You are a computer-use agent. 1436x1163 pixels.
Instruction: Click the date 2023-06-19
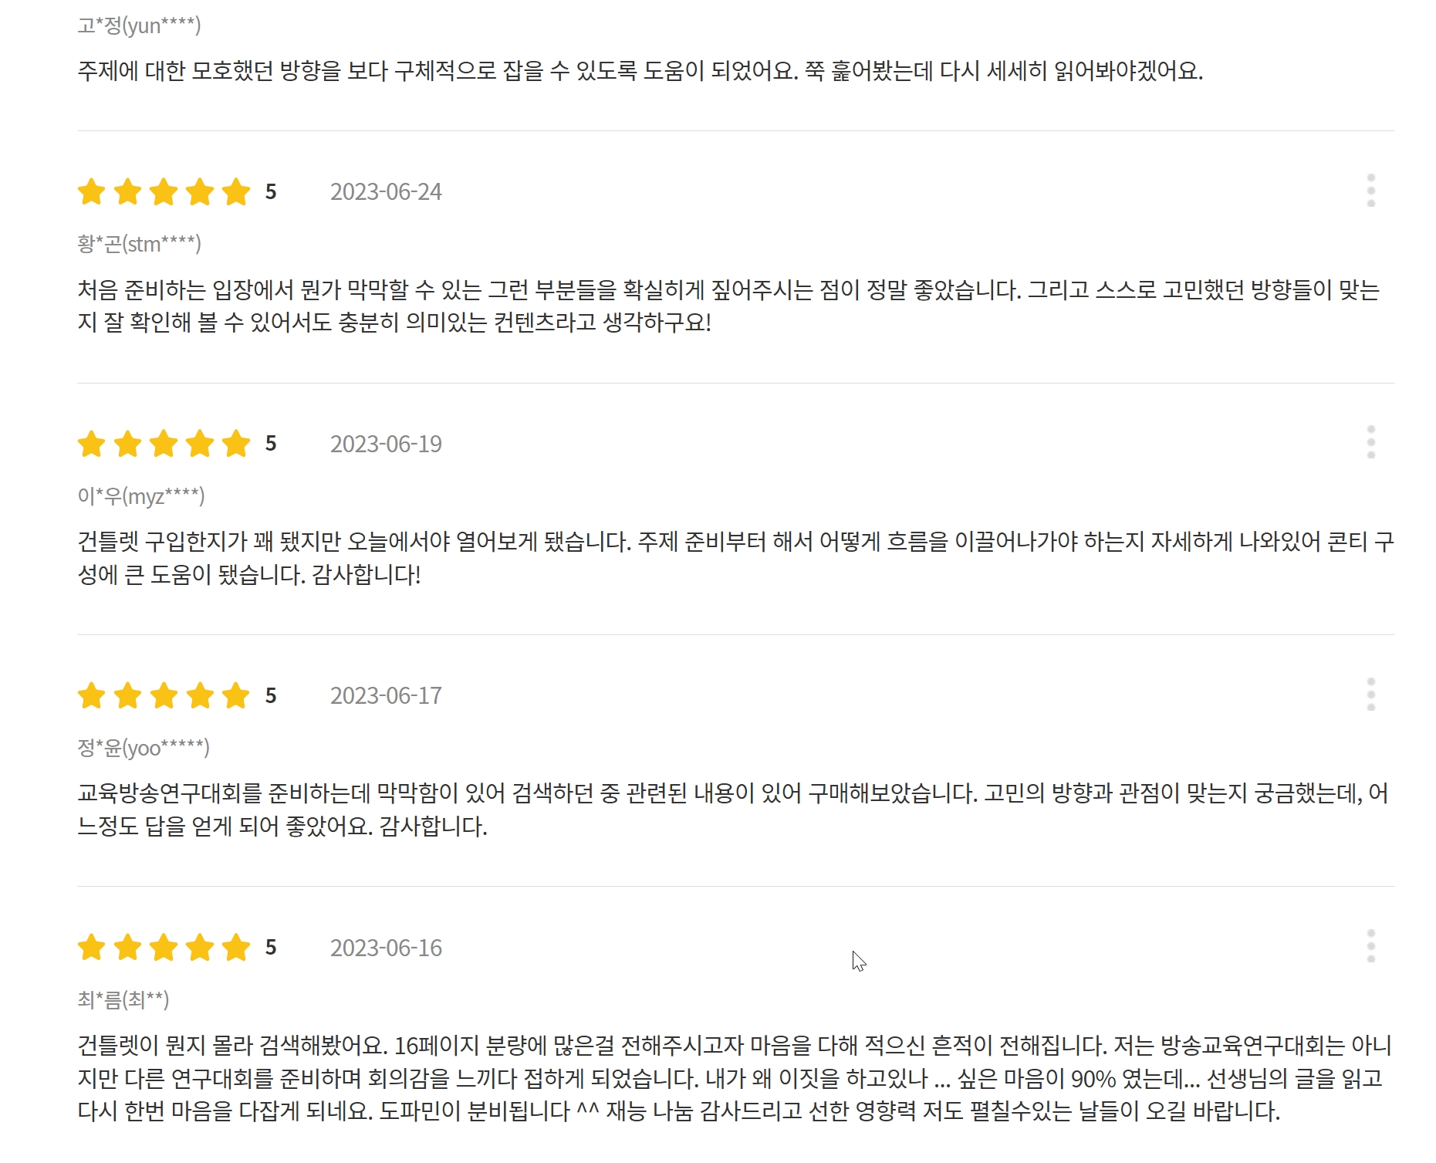point(386,444)
